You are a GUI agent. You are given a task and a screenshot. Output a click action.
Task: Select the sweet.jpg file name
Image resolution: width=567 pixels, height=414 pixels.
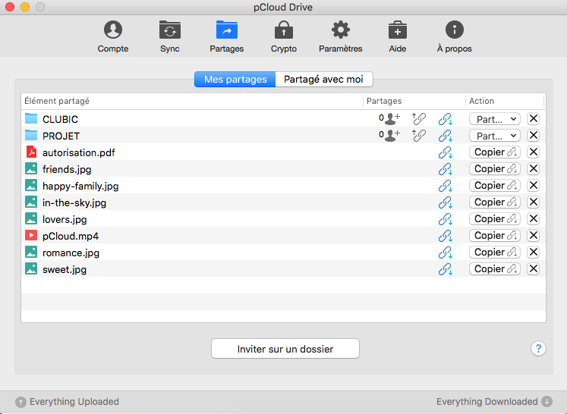click(65, 269)
